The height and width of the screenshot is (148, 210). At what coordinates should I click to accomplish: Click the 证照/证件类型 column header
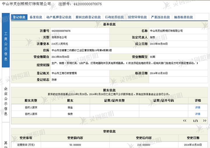pos(114,100)
